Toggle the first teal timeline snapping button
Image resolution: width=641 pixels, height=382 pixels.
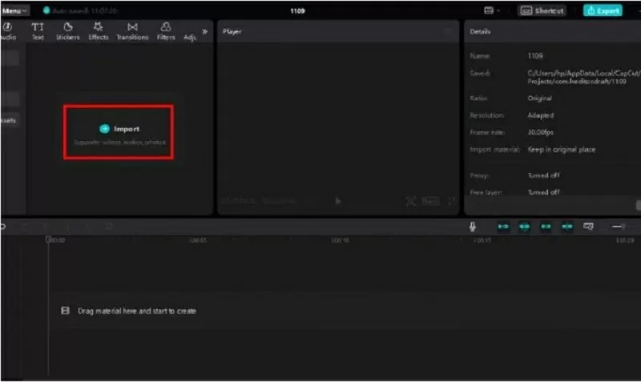click(503, 227)
